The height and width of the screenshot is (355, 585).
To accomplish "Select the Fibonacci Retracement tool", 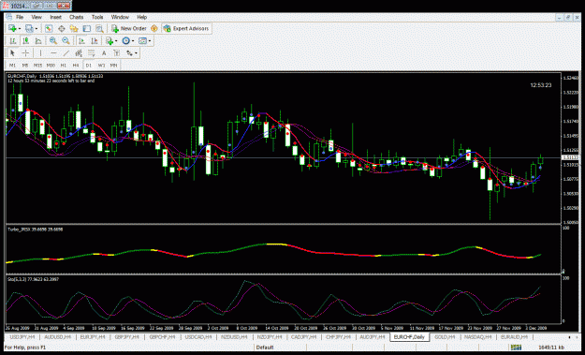I will pos(92,53).
